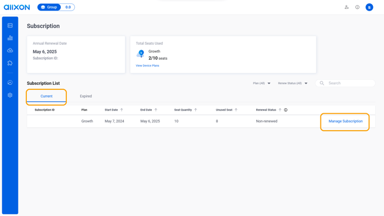Open the blue S profile avatar

(x=369, y=7)
